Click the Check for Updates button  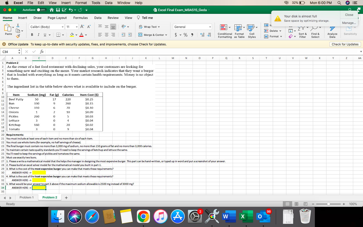pyautogui.click(x=345, y=44)
